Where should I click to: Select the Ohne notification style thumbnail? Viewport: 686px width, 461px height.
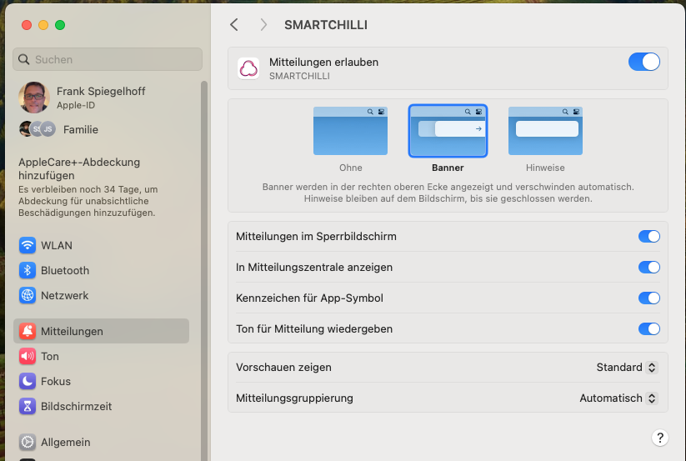pyautogui.click(x=350, y=131)
